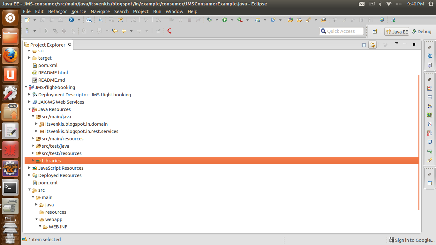436x245 pixels.
Task: Click the Outline view icon in right trim
Action: click(430, 56)
